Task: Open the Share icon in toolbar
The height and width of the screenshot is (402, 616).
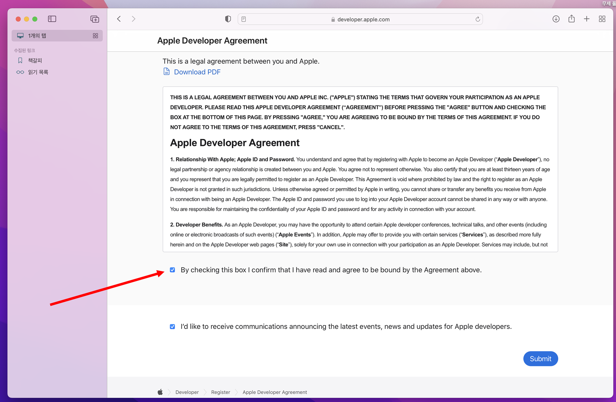Action: (571, 19)
